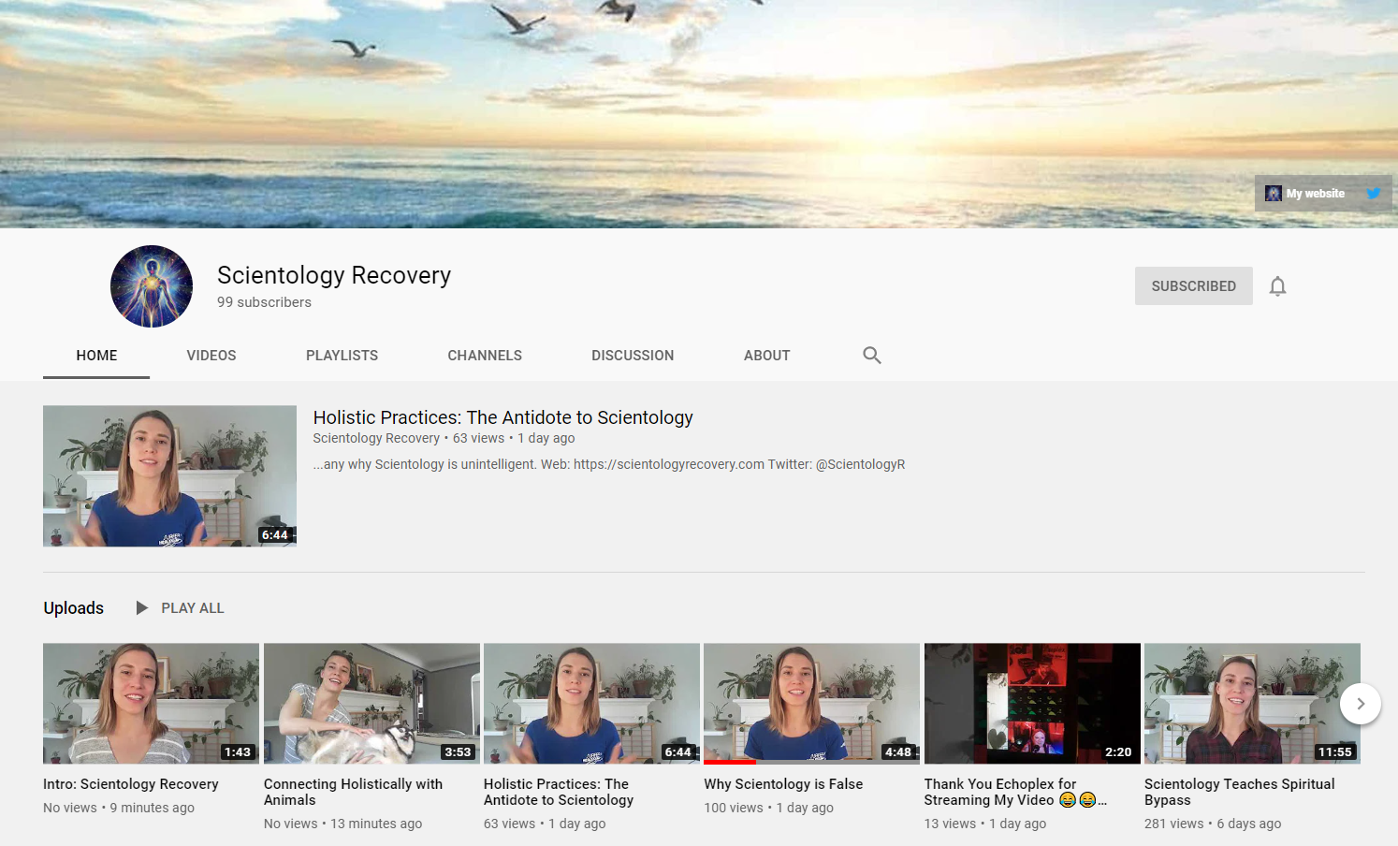Open thumbnail of Connecting Holistically with Animals

click(371, 703)
